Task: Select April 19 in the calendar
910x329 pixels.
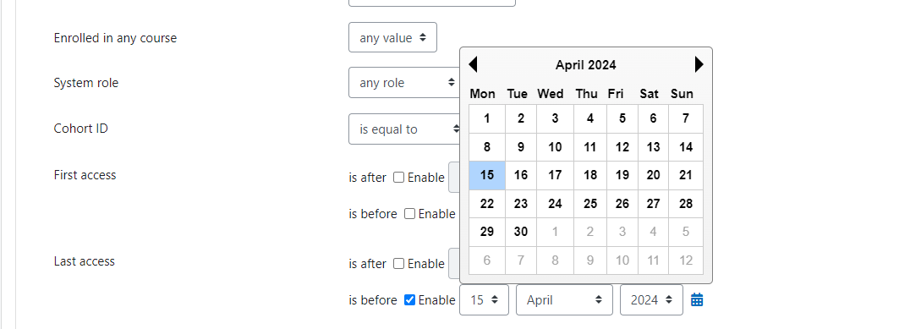Action: click(622, 175)
